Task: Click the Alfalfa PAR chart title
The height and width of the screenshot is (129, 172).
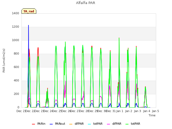Action: pyautogui.click(x=85, y=3)
